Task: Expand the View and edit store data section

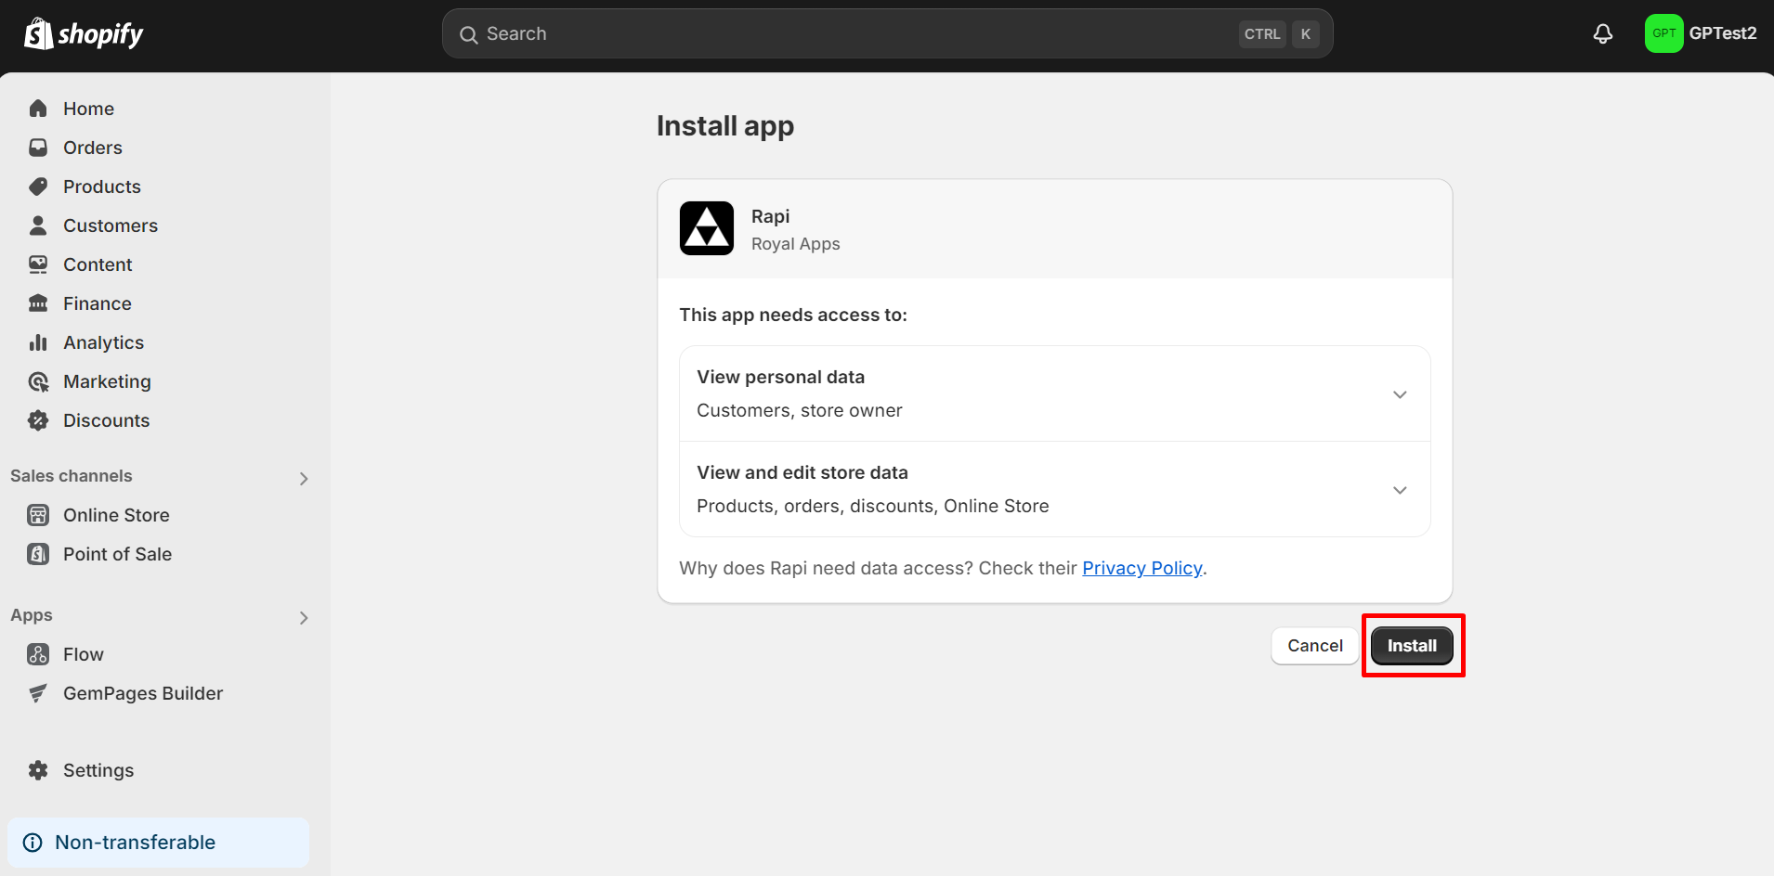Action: pos(1399,489)
